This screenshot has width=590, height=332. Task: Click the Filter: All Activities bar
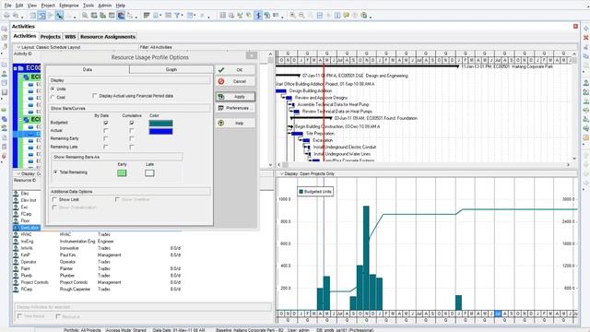click(156, 47)
